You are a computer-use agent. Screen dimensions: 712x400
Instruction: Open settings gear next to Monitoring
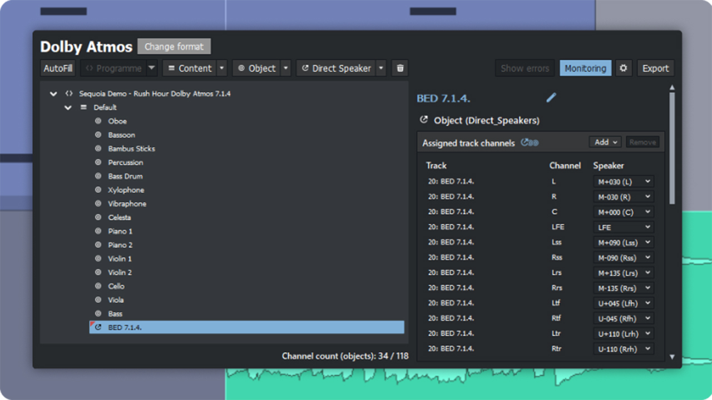click(x=624, y=68)
